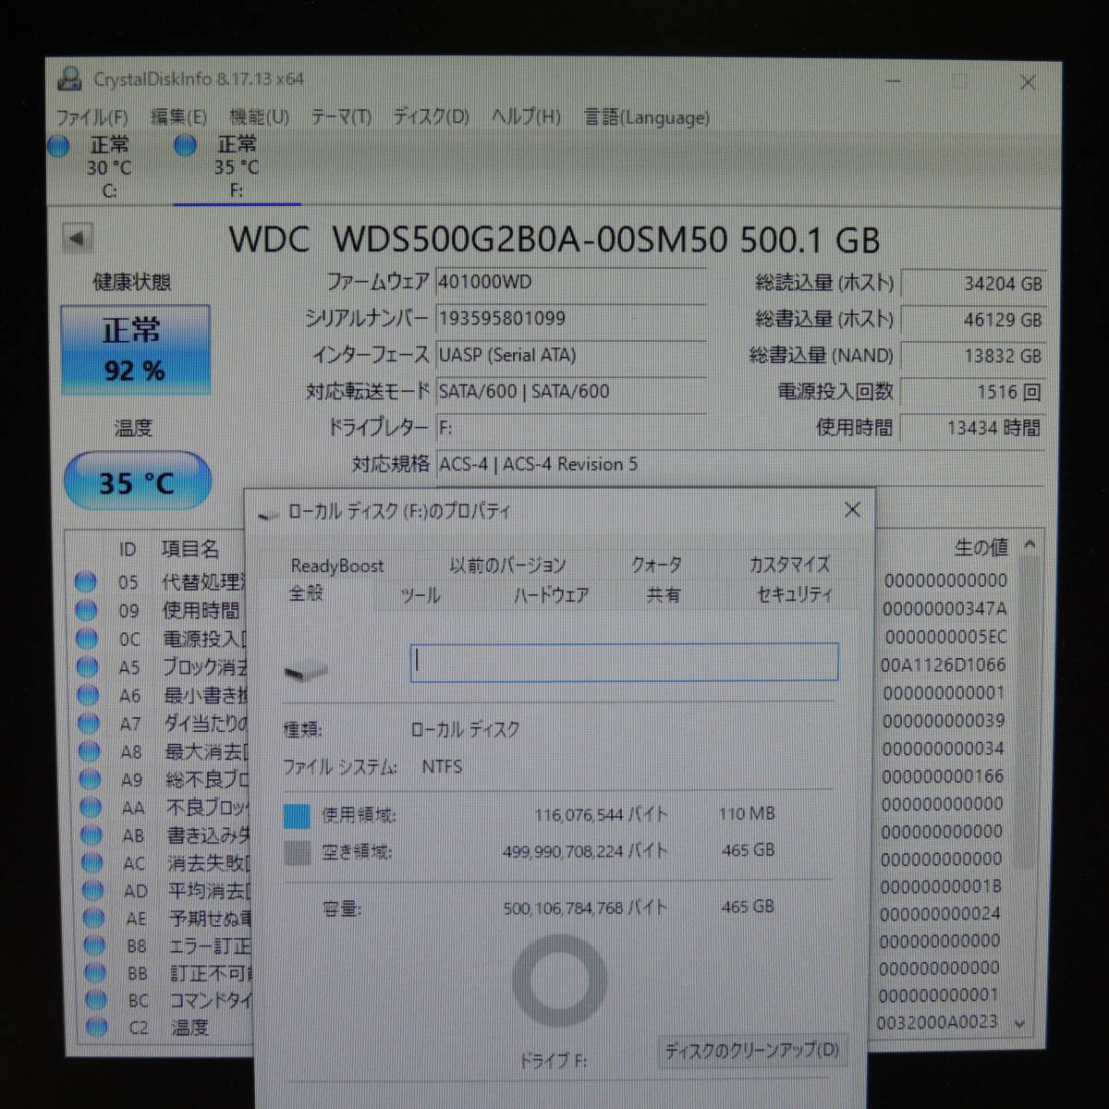Click the status circle for attribute AD
This screenshot has width=1109, height=1109.
pyautogui.click(x=92, y=890)
